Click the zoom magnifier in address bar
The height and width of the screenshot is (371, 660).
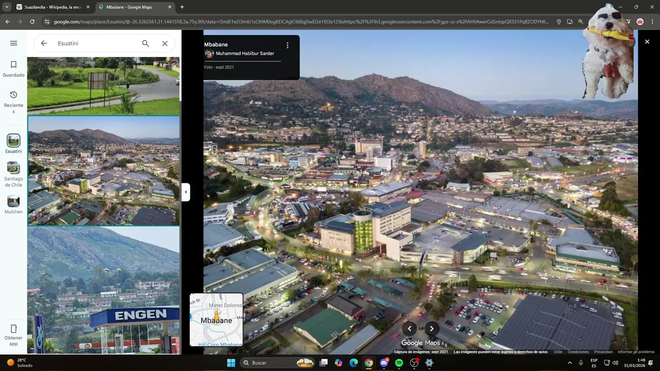point(581,22)
